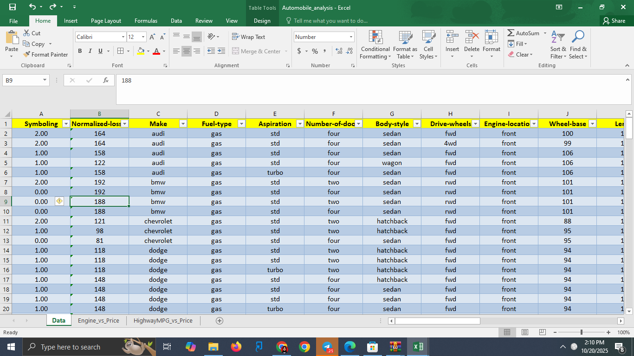Switch to Page Break Preview in status bar
This screenshot has width=634, height=356.
point(542,332)
